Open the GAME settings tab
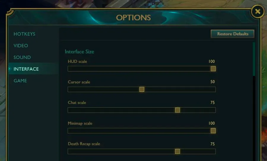The width and height of the screenshot is (267, 161). point(20,81)
